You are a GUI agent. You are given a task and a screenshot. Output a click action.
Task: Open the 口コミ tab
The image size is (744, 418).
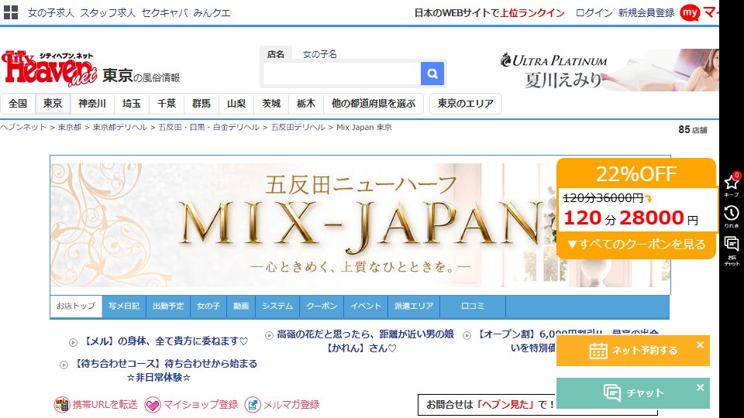(x=473, y=307)
